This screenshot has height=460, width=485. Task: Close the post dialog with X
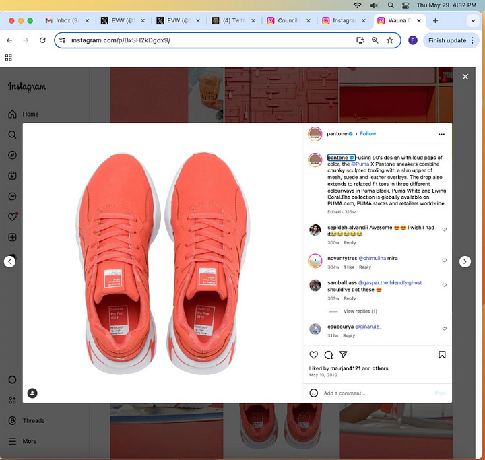coord(465,77)
